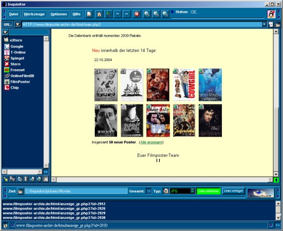This screenshot has width=283, height=231.
Task: Clear the sidebar search with X button
Action: [x=5, y=32]
